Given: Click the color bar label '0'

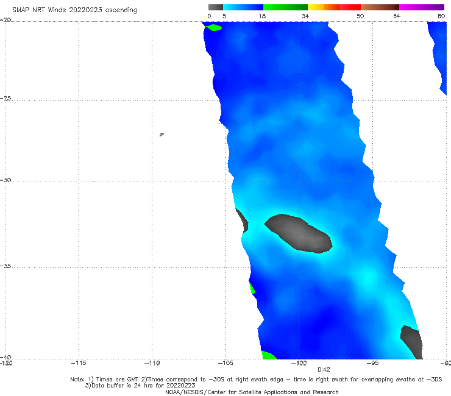Looking at the screenshot, I should tap(209, 16).
